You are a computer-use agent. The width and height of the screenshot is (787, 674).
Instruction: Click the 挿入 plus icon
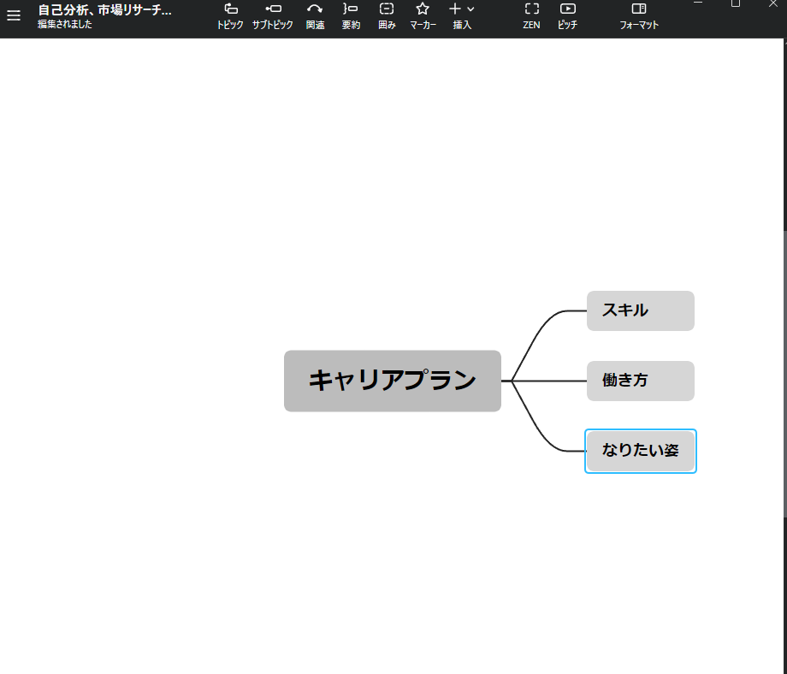point(455,9)
